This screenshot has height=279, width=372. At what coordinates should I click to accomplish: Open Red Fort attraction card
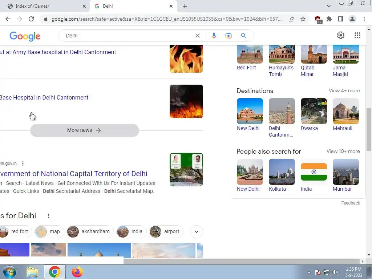click(x=250, y=58)
